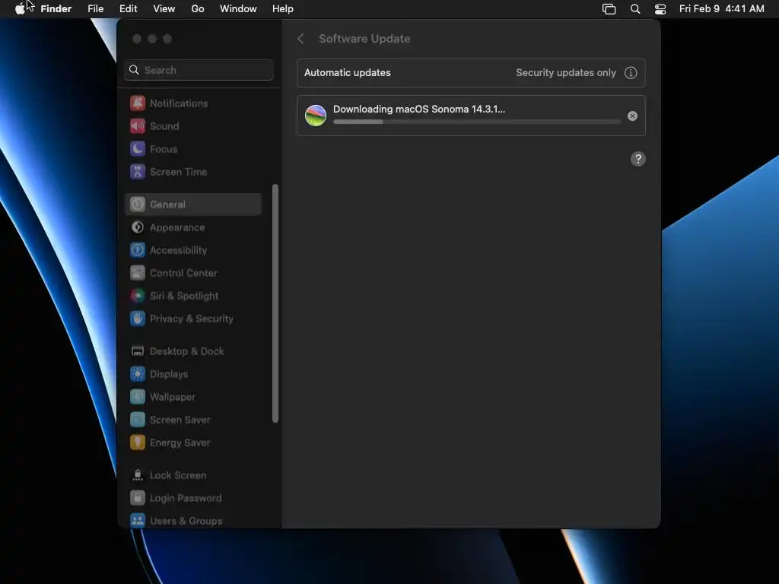The width and height of the screenshot is (779, 584).
Task: Open the help question mark button
Action: pyautogui.click(x=638, y=160)
